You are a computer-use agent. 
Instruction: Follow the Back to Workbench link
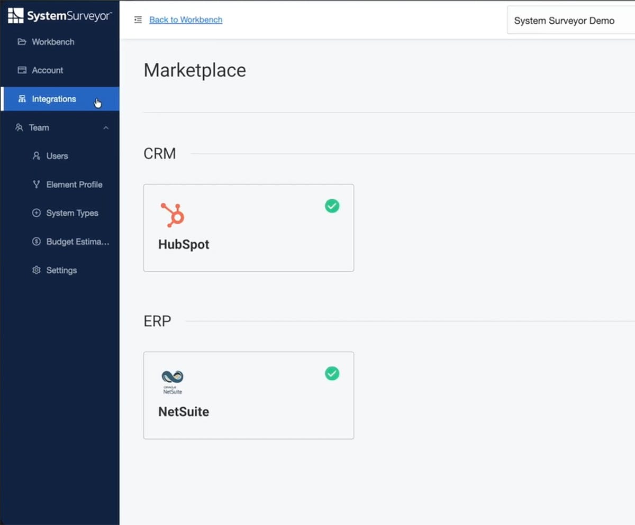[x=186, y=20]
